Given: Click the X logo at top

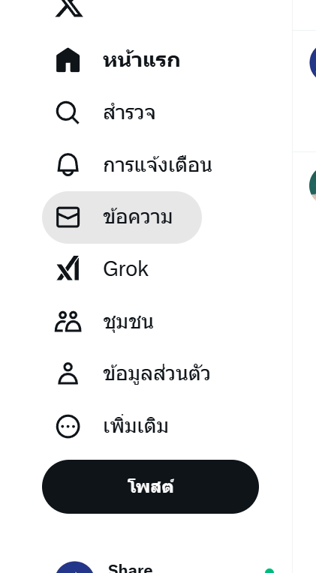Looking at the screenshot, I should (69, 8).
